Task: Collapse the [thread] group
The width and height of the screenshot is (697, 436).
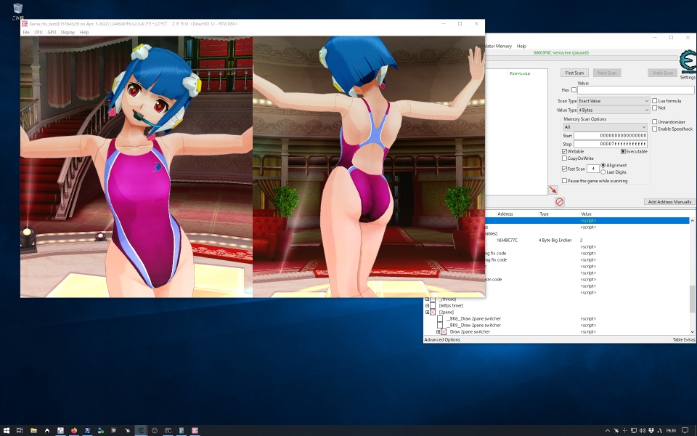Action: [x=427, y=299]
